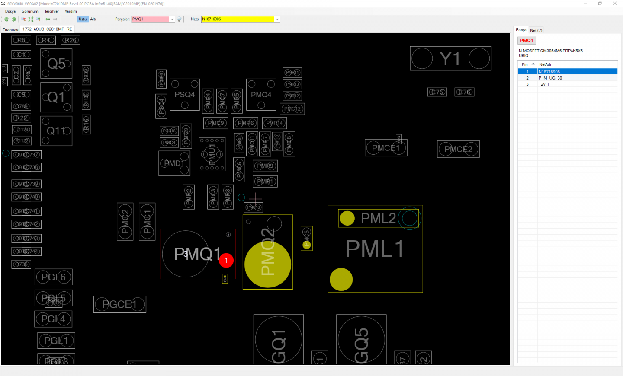Click the rotate left toolbar icon

[x=6, y=19]
